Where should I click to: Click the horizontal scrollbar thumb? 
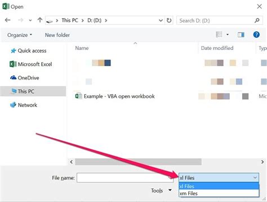(x=139, y=162)
